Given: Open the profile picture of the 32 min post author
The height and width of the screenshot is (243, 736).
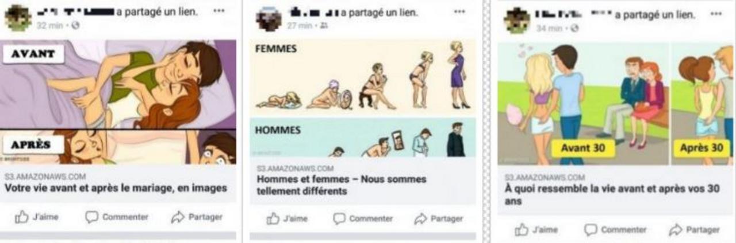Looking at the screenshot, I should coord(17,18).
